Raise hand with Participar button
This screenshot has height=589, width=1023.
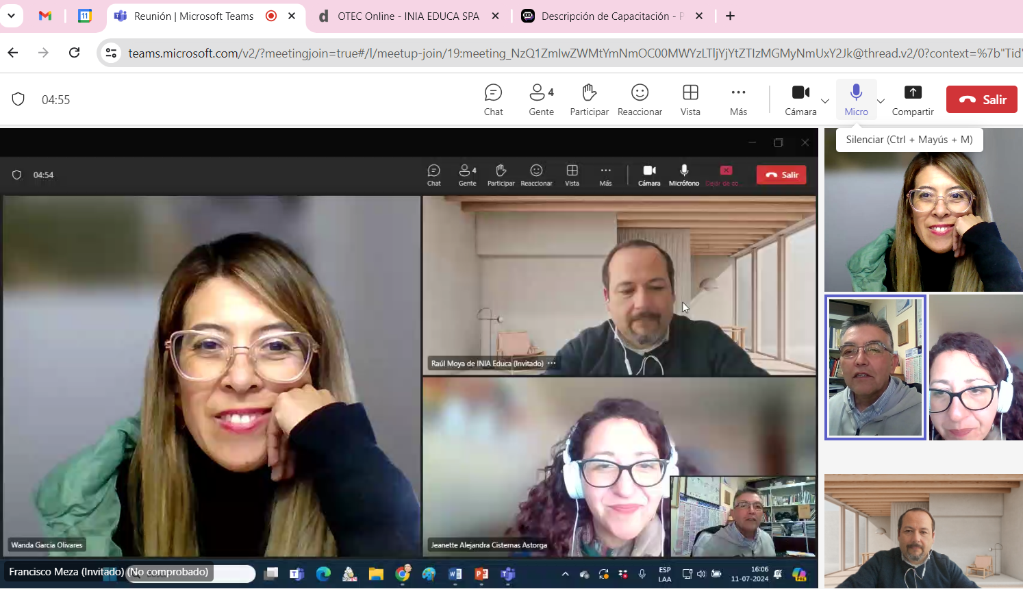pyautogui.click(x=589, y=100)
